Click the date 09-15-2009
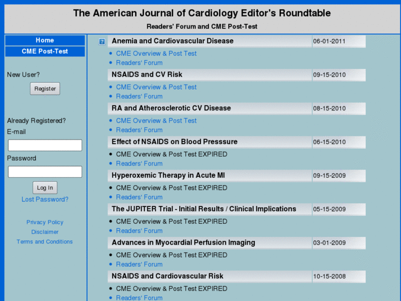This screenshot has width=401, height=301. pyautogui.click(x=329, y=176)
